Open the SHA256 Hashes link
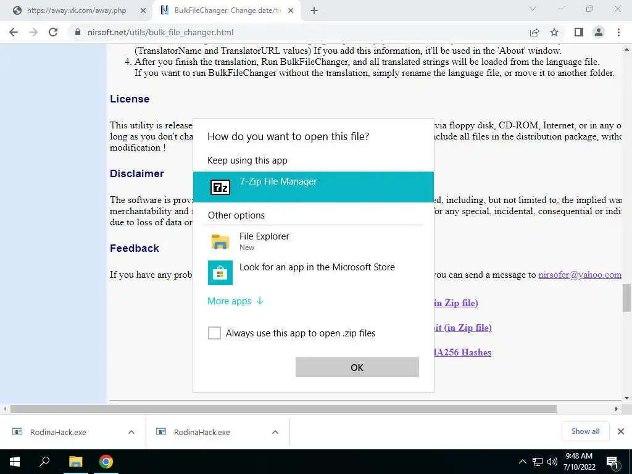This screenshot has height=474, width=632. [463, 352]
